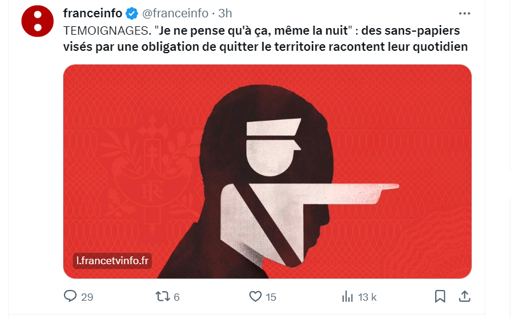
Task: Like the tweet with the heart icon
Action: 256,296
